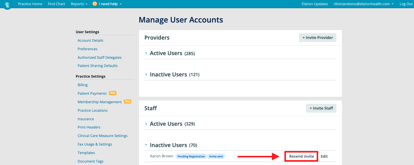414x165 pixels.
Task: Open Membership Management settings
Action: (x=99, y=102)
